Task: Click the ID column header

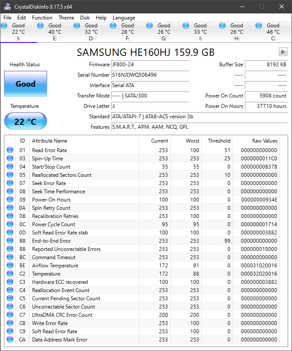Action: [23, 141]
